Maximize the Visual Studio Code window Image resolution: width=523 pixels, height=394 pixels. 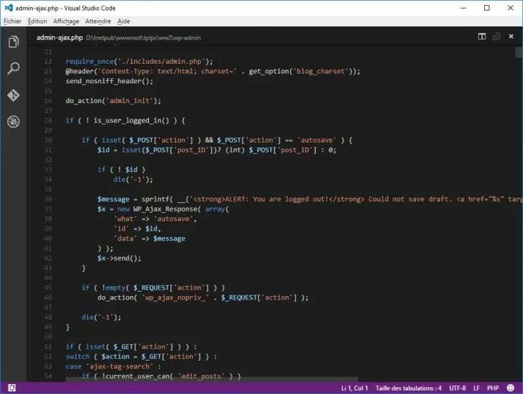(487, 8)
